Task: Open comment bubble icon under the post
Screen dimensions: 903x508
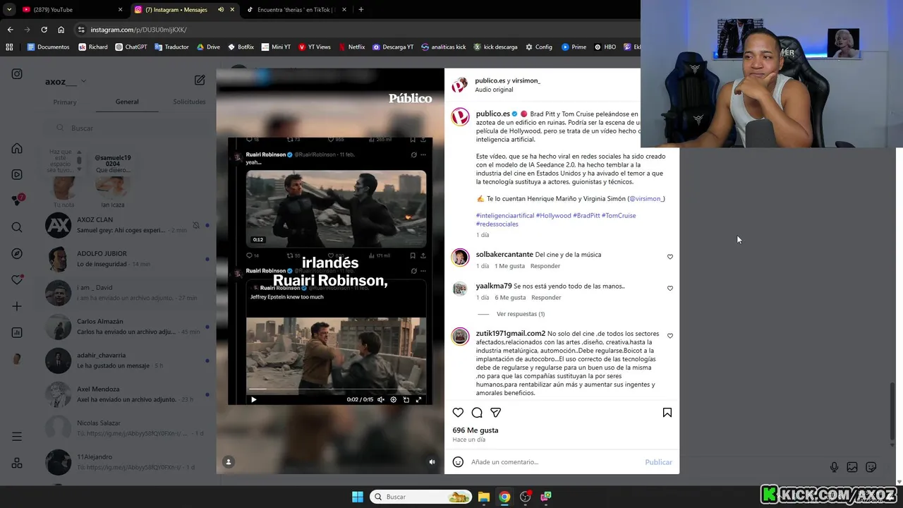Action: click(477, 413)
